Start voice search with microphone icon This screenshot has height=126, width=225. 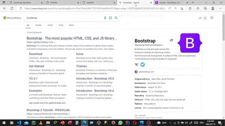click(105, 18)
